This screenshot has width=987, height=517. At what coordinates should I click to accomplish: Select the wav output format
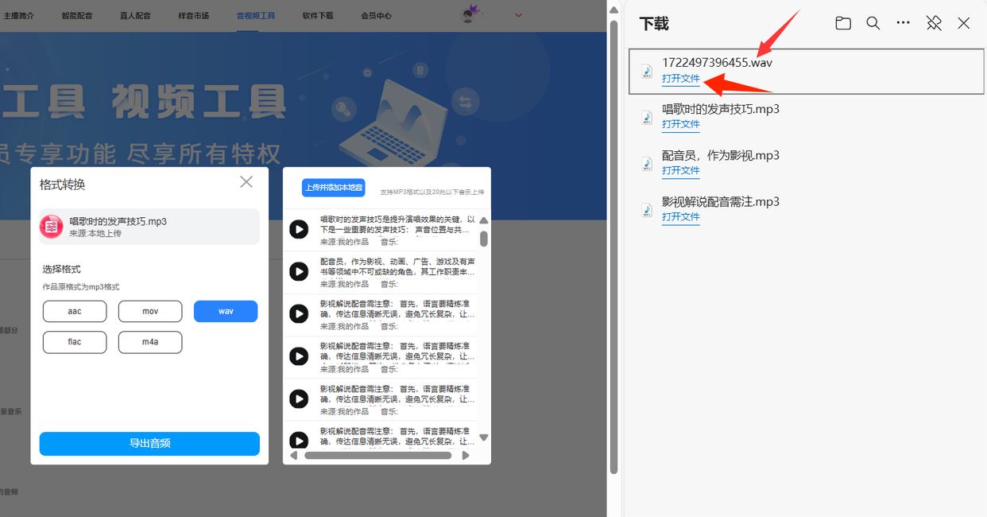[225, 311]
